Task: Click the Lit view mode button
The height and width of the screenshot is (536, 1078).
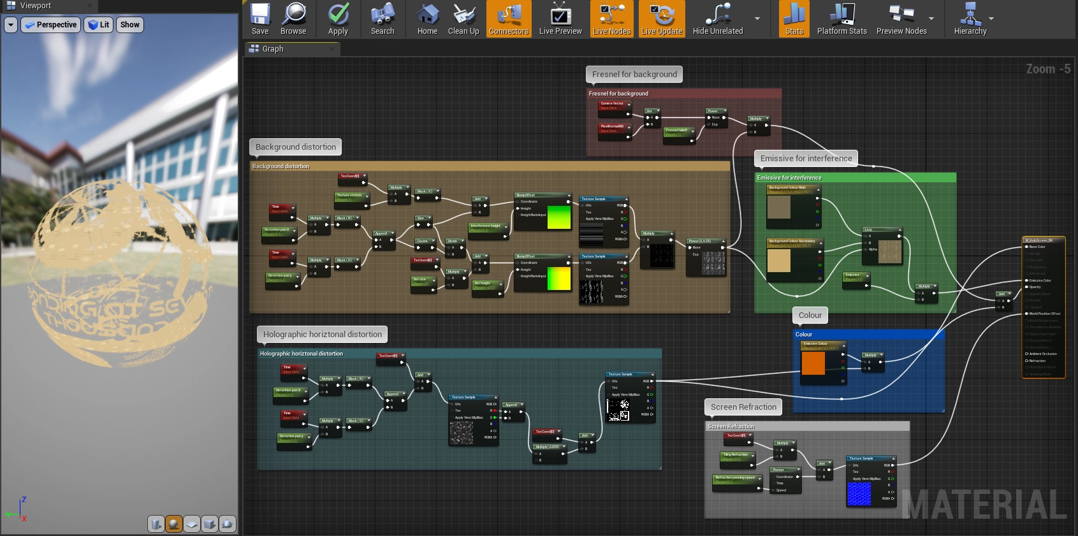Action: tap(99, 25)
